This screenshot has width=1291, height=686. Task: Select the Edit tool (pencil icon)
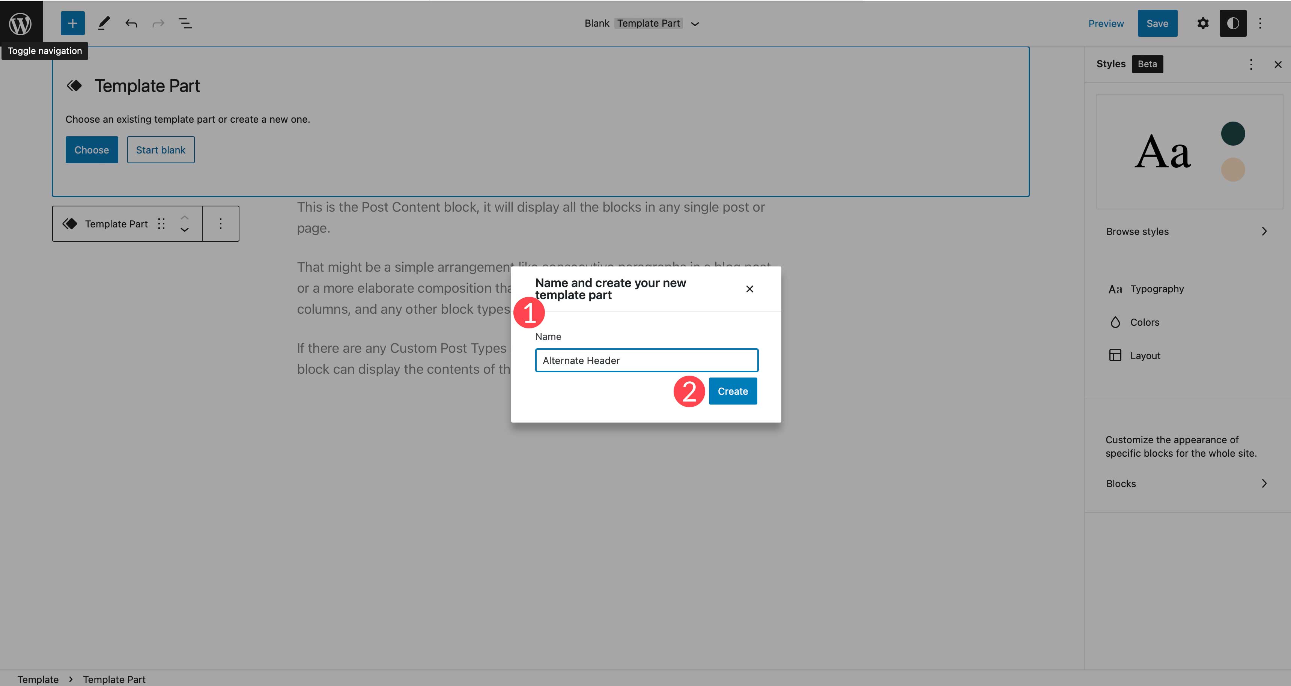click(x=102, y=23)
